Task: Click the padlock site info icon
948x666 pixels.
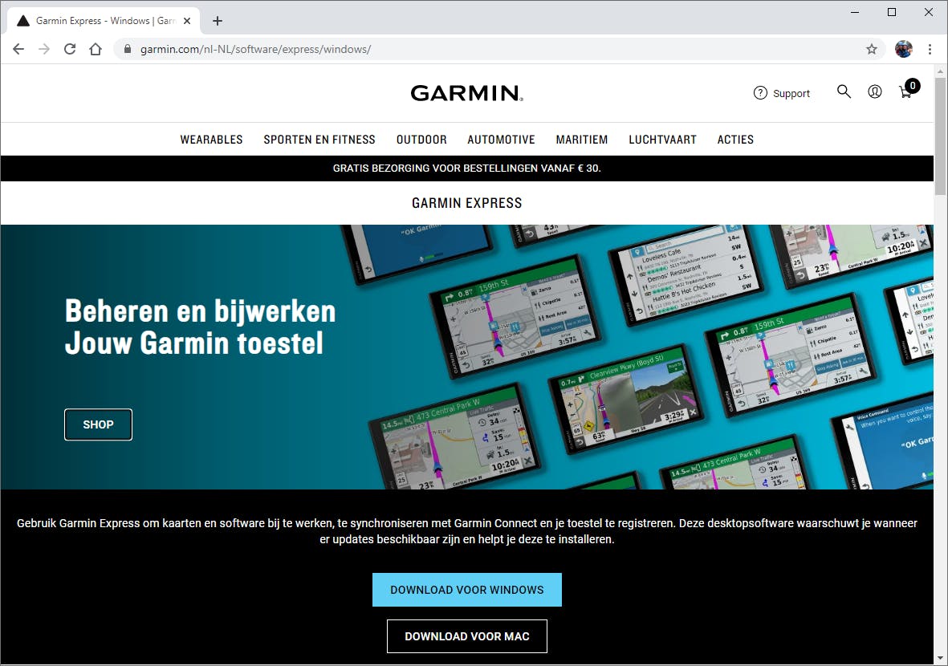Action: pos(128,49)
